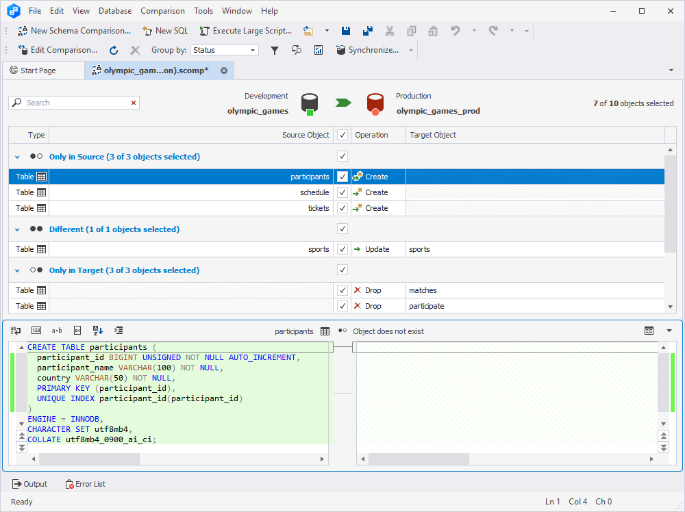This screenshot has width=685, height=512.
Task: Open the Synchronize dropdown arrow
Action: (410, 50)
